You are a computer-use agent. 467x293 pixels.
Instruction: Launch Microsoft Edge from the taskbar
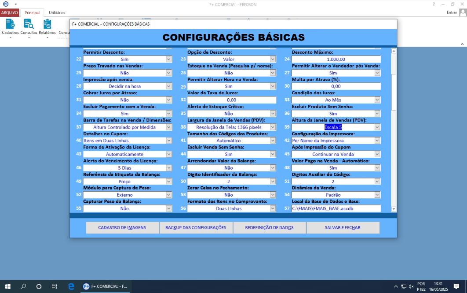point(71,286)
